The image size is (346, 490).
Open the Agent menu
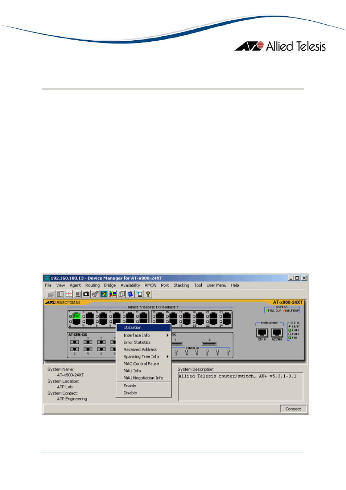point(75,285)
